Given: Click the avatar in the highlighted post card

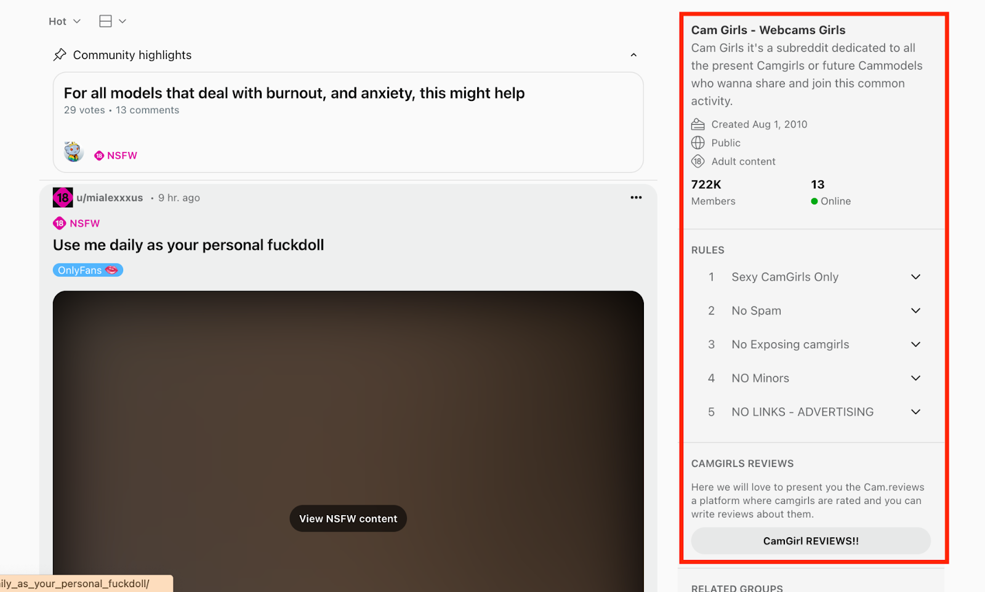Looking at the screenshot, I should (74, 151).
